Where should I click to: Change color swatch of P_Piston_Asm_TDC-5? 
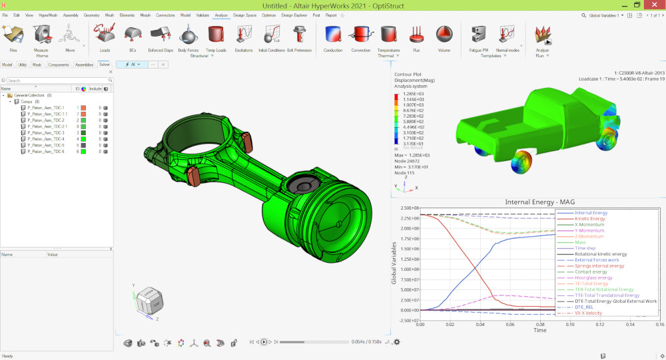pyautogui.click(x=84, y=145)
